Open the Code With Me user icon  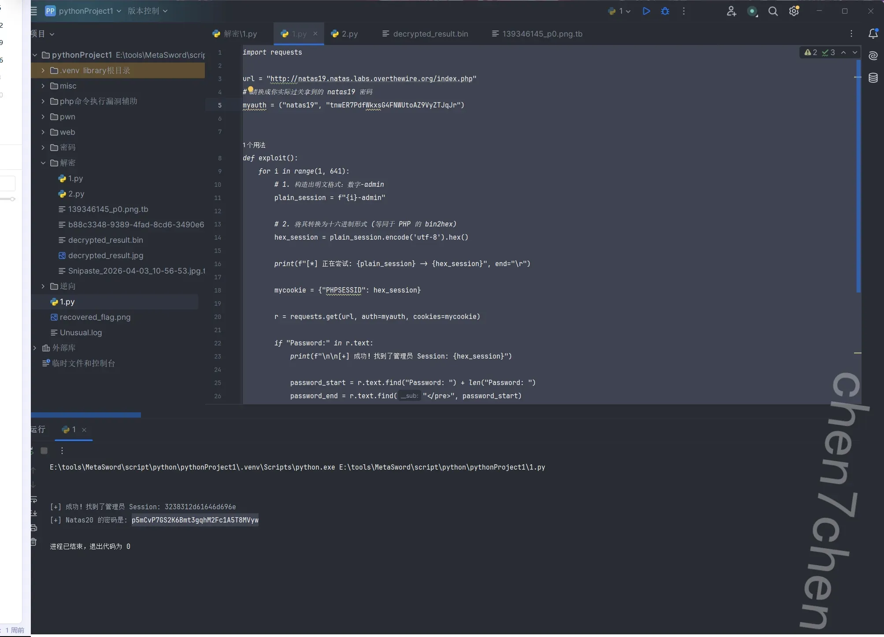(731, 11)
